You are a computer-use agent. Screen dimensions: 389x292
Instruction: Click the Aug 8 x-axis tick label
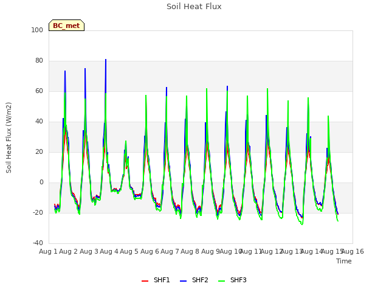pos(190,251)
